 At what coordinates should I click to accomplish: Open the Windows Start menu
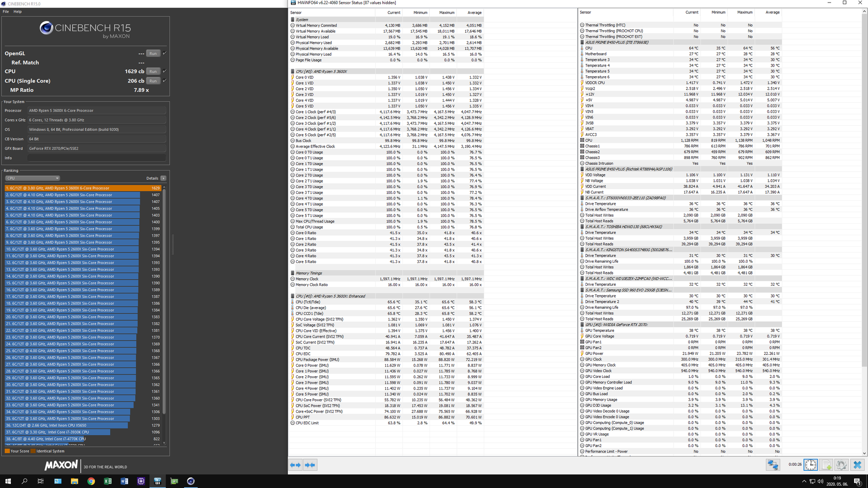pyautogui.click(x=8, y=481)
